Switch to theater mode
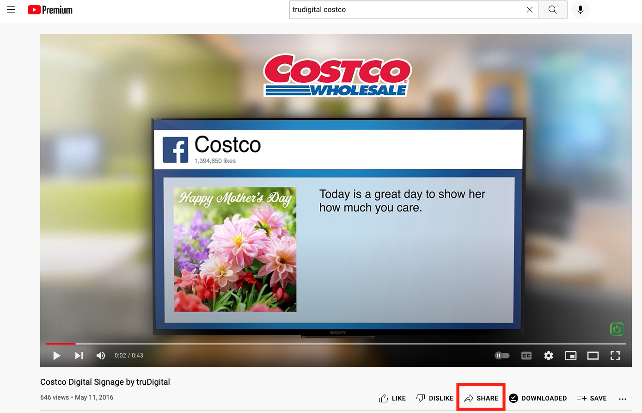The image size is (642, 413). click(593, 356)
